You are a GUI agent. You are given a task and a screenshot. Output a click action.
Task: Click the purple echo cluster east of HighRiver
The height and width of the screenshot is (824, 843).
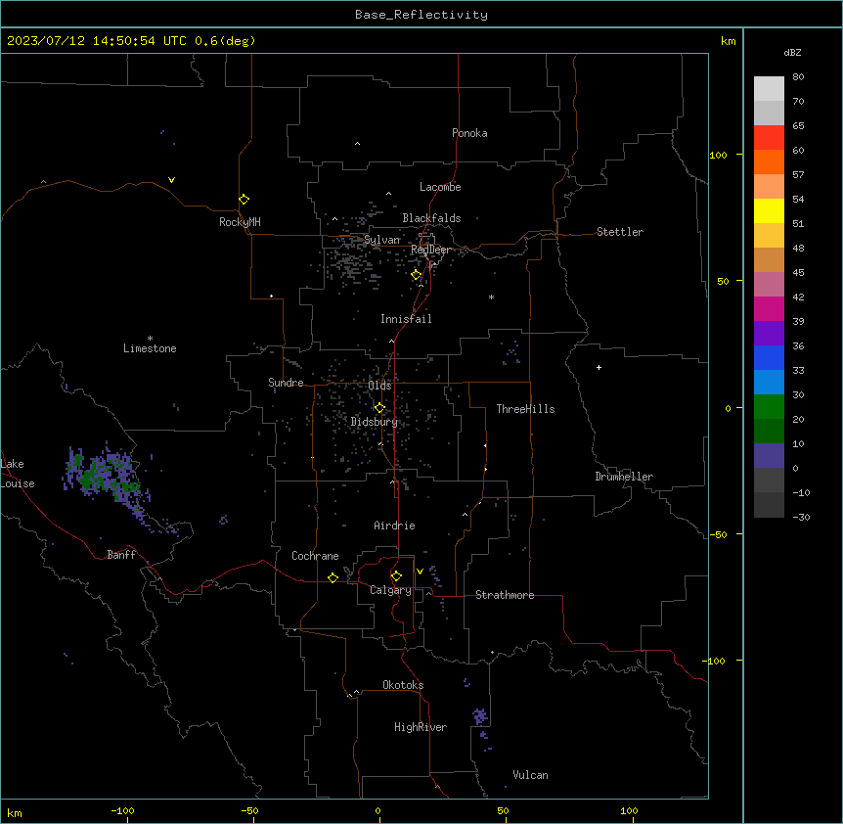[x=480, y=716]
